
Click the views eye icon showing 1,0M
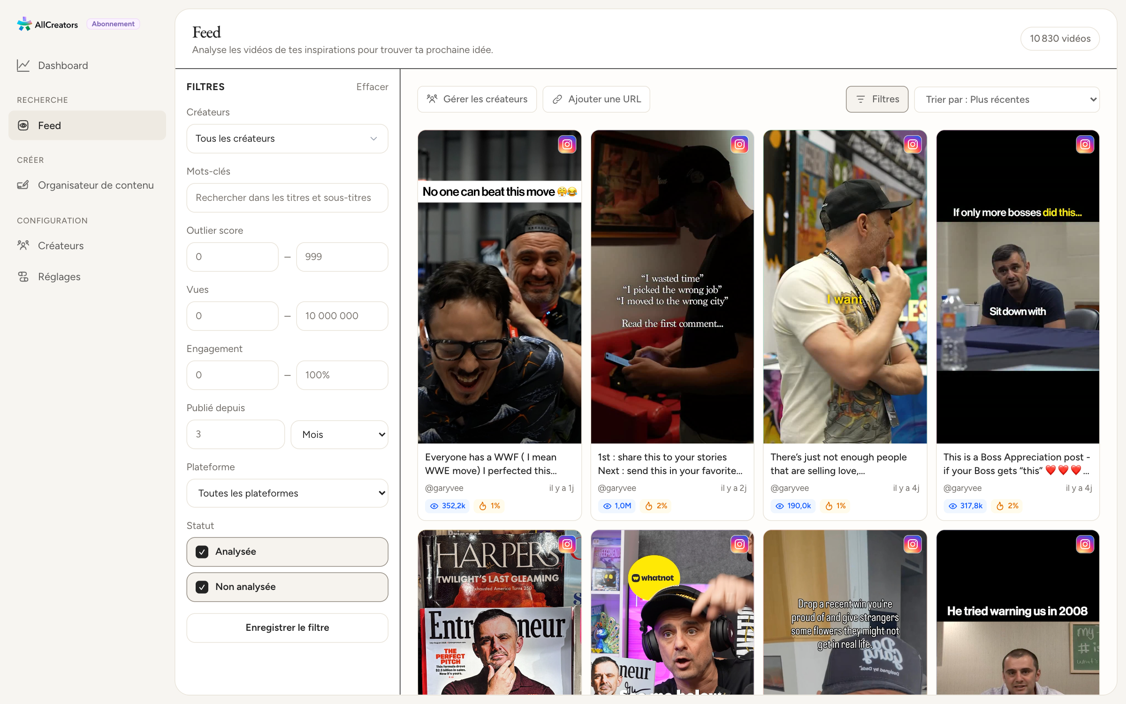tap(607, 506)
